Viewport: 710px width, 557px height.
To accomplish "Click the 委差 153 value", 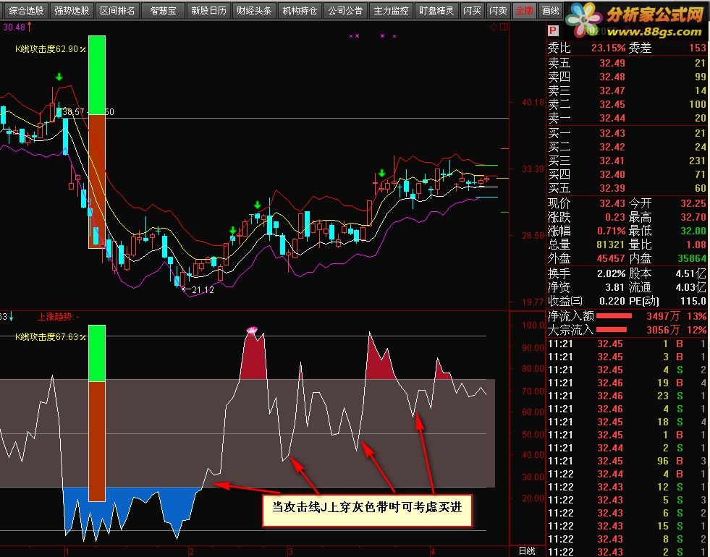I will coord(697,48).
